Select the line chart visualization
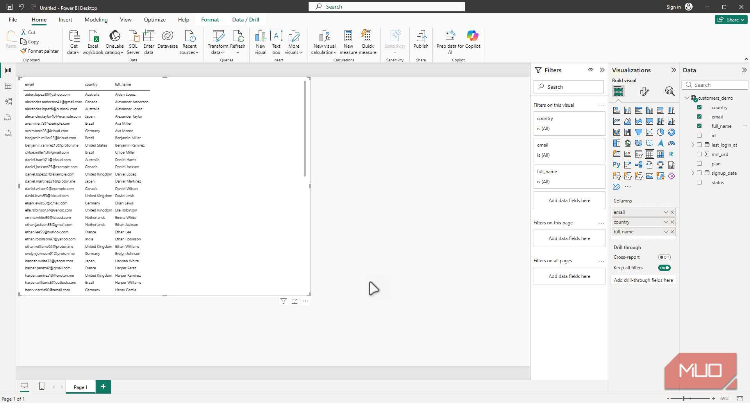 (616, 121)
